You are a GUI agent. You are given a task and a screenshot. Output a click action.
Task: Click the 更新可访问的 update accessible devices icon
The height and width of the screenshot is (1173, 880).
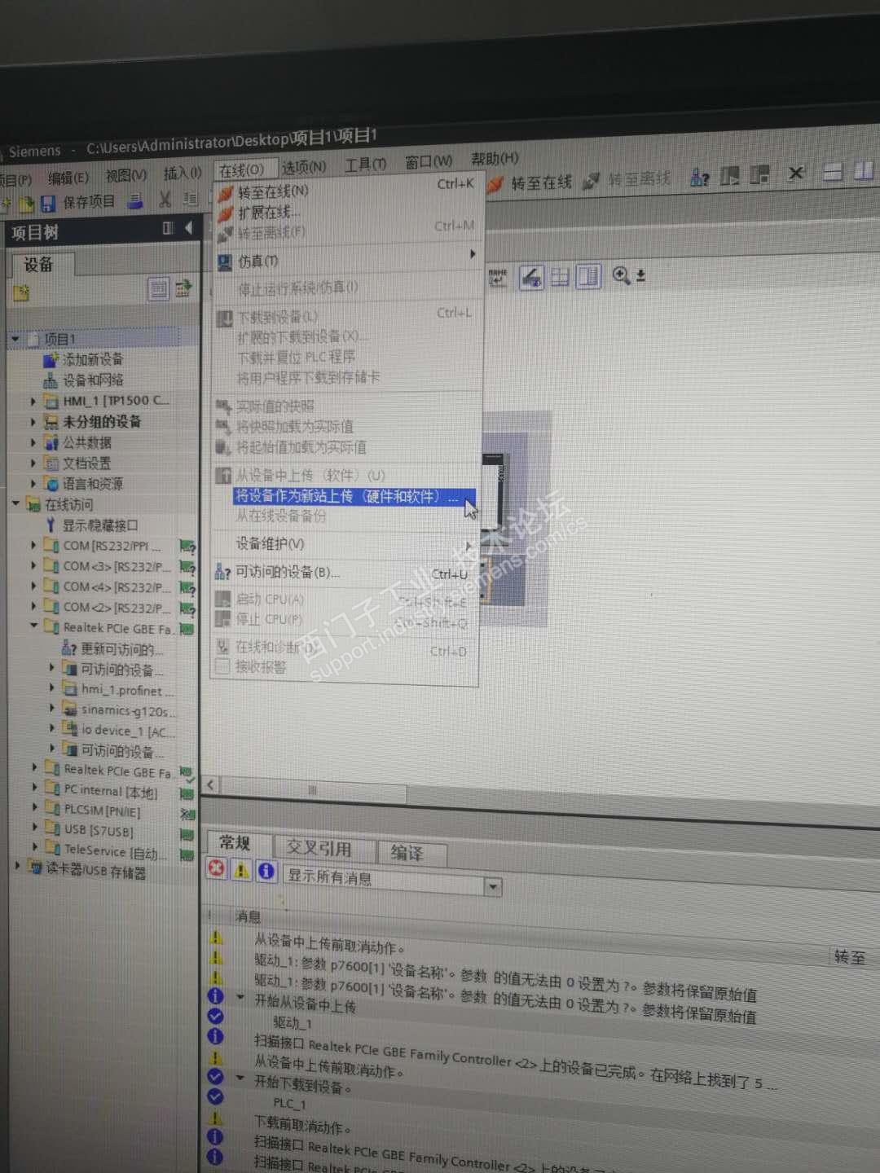tap(69, 648)
